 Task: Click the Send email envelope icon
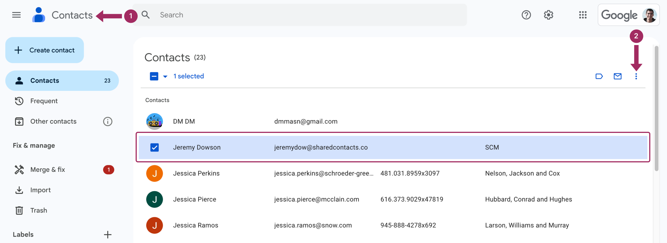(618, 76)
